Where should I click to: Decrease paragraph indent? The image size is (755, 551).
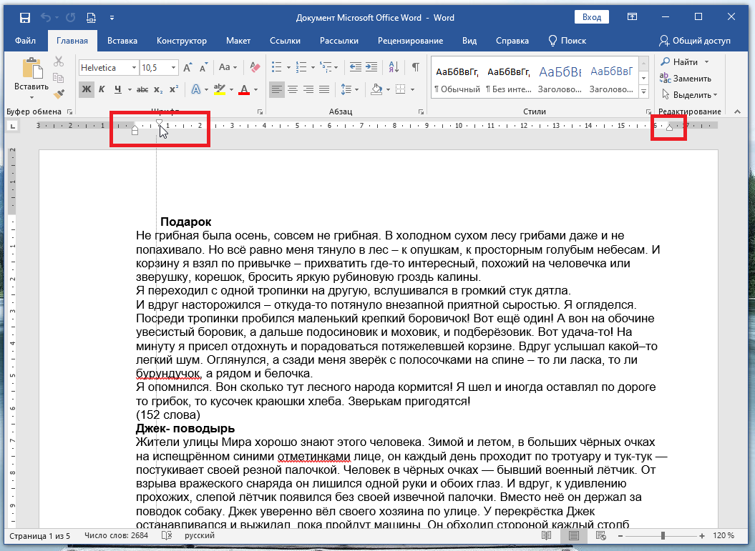(356, 67)
